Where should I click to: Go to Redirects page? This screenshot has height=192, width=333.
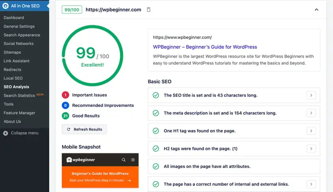pos(12,69)
